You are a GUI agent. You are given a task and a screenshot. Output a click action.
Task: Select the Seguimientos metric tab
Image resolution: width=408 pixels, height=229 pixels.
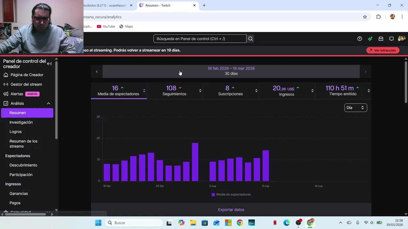point(174,91)
